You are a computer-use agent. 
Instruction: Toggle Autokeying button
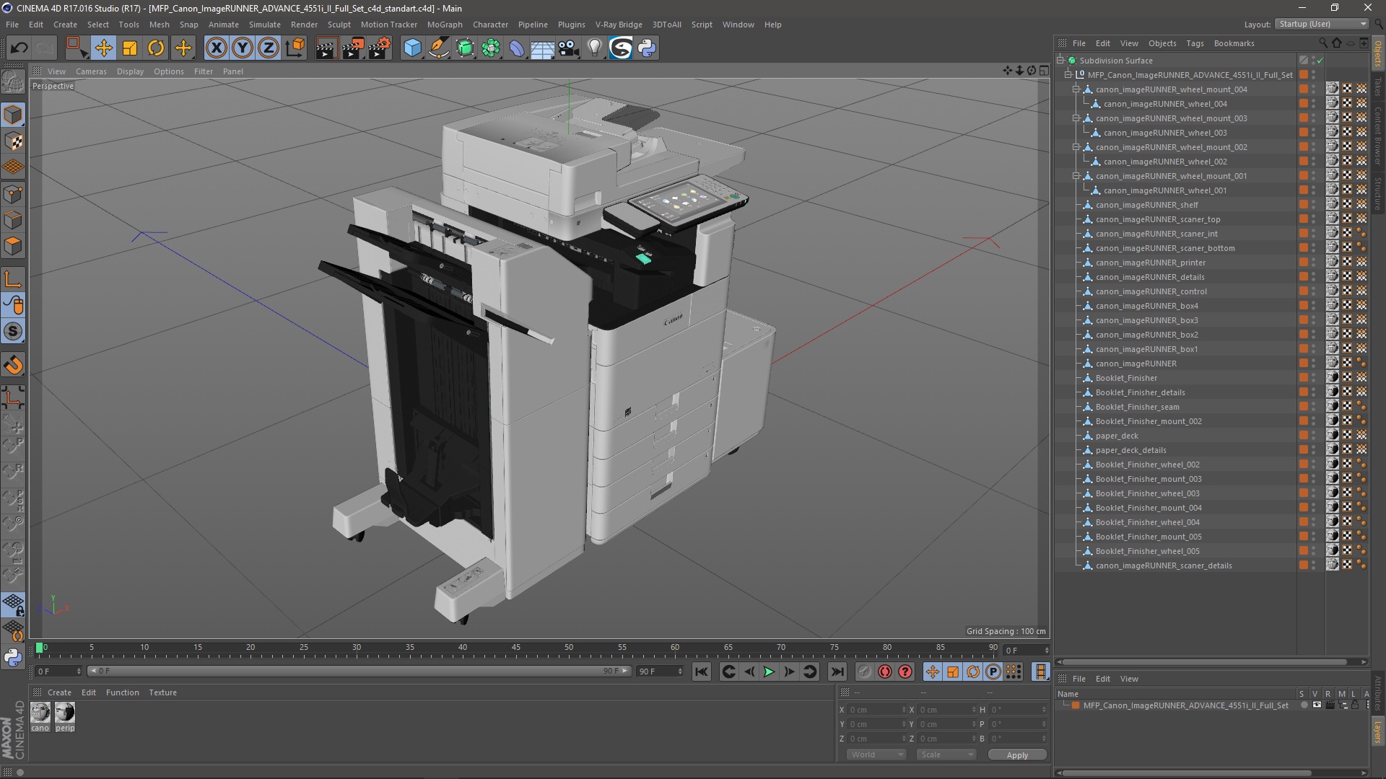pos(884,672)
